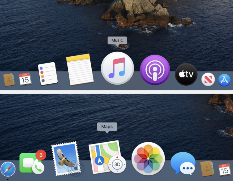Open the News app icon
Image resolution: width=233 pixels, height=181 pixels.
(x=208, y=79)
